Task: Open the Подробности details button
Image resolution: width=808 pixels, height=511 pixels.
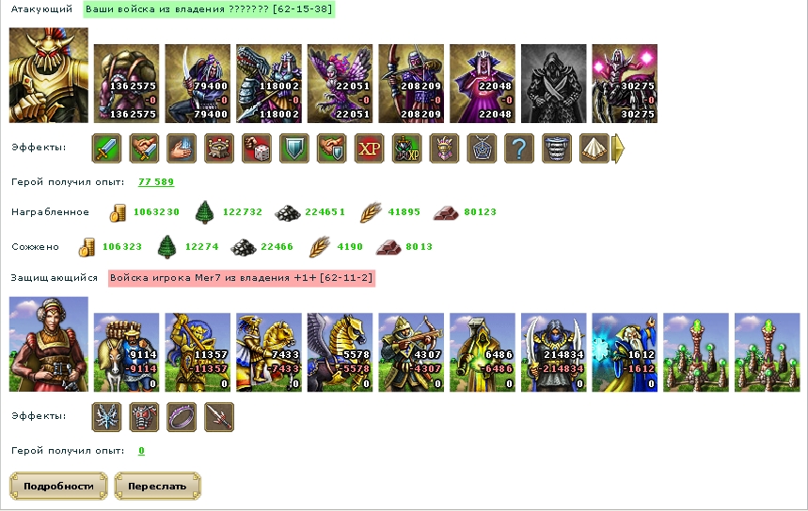Action: (x=58, y=487)
